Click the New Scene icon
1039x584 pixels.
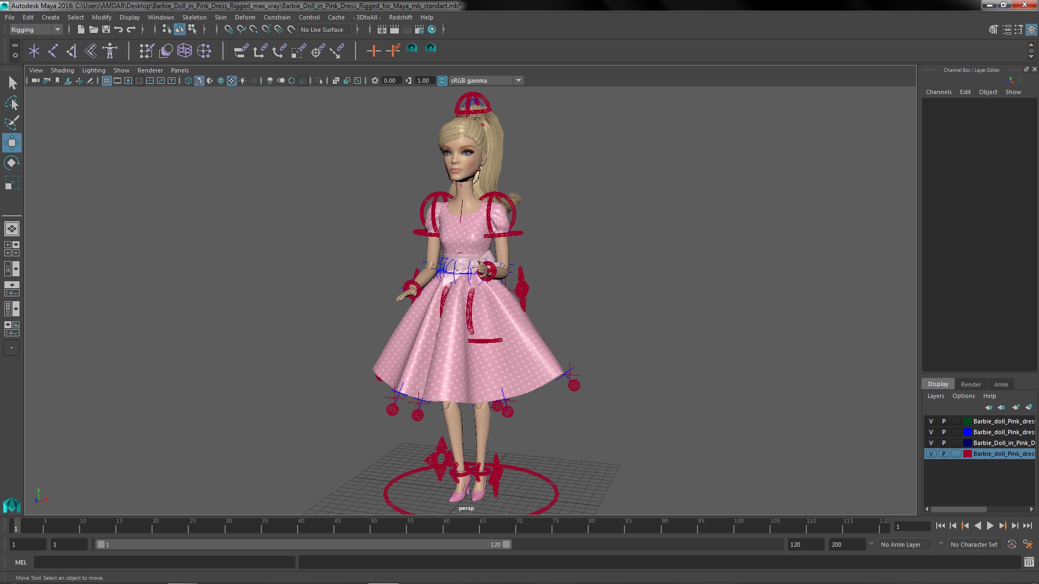(81, 30)
